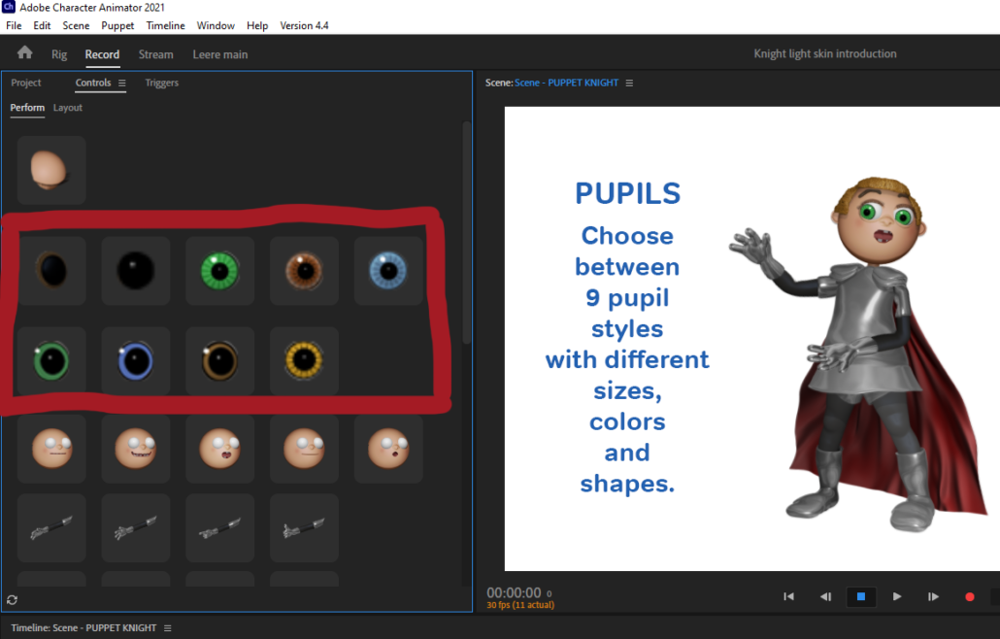
Task: Click the 30 fps (11 actual) readout
Action: point(520,605)
